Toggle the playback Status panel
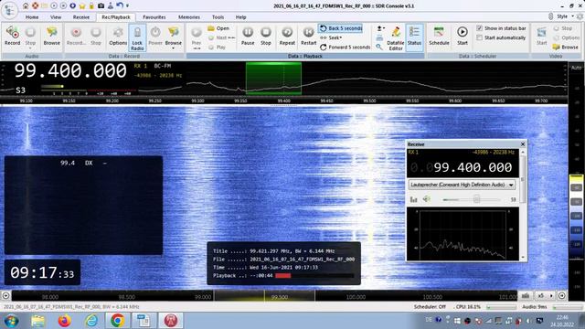Viewport: 585px width, 329px height. (414, 37)
